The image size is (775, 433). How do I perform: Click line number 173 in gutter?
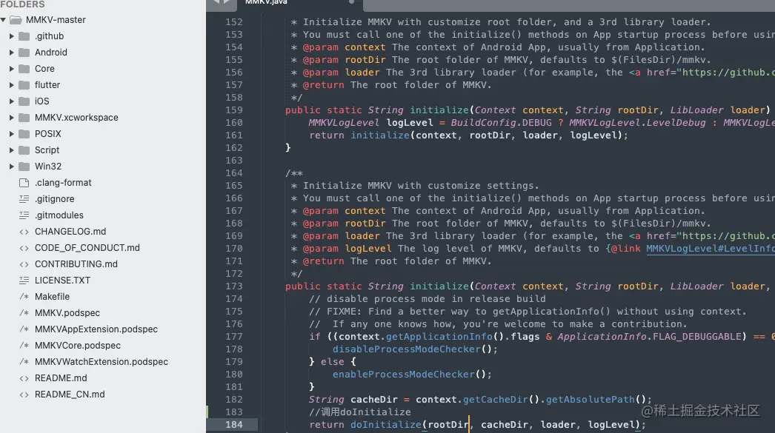click(x=234, y=286)
